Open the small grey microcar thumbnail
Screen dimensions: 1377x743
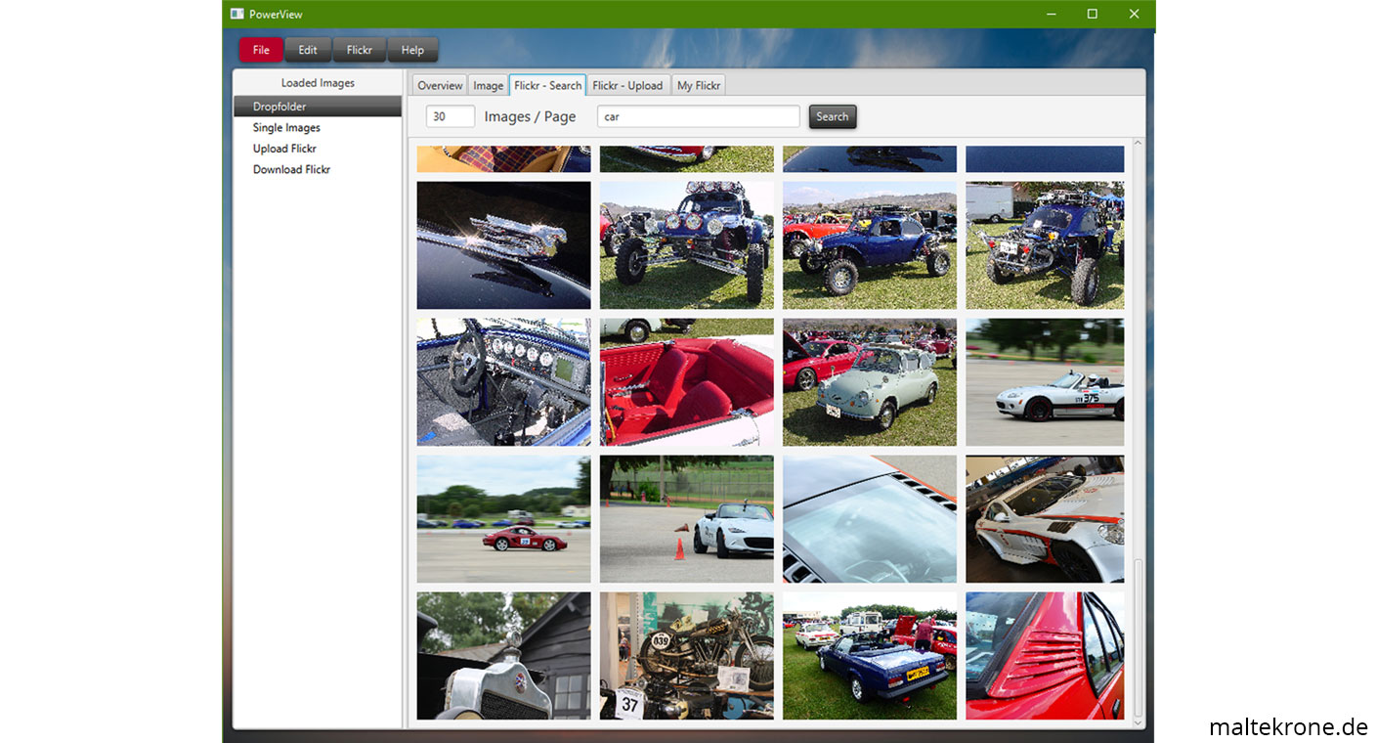point(870,382)
